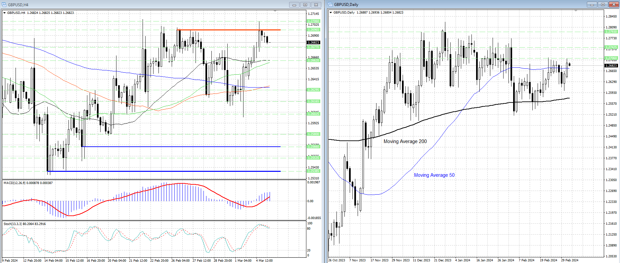Click the Moving Average 50 label
The image size is (620, 263).
[434, 175]
